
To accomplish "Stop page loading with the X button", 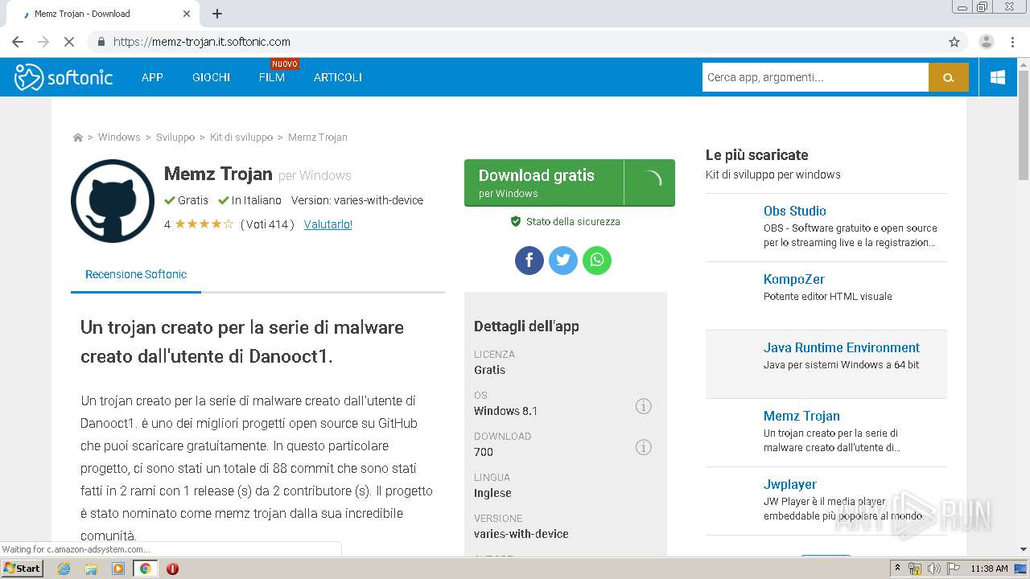I will click(x=69, y=42).
